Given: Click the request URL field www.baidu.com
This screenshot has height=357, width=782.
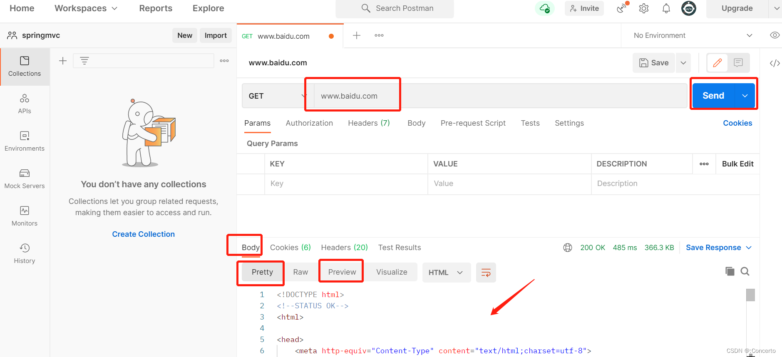Looking at the screenshot, I should pos(501,96).
